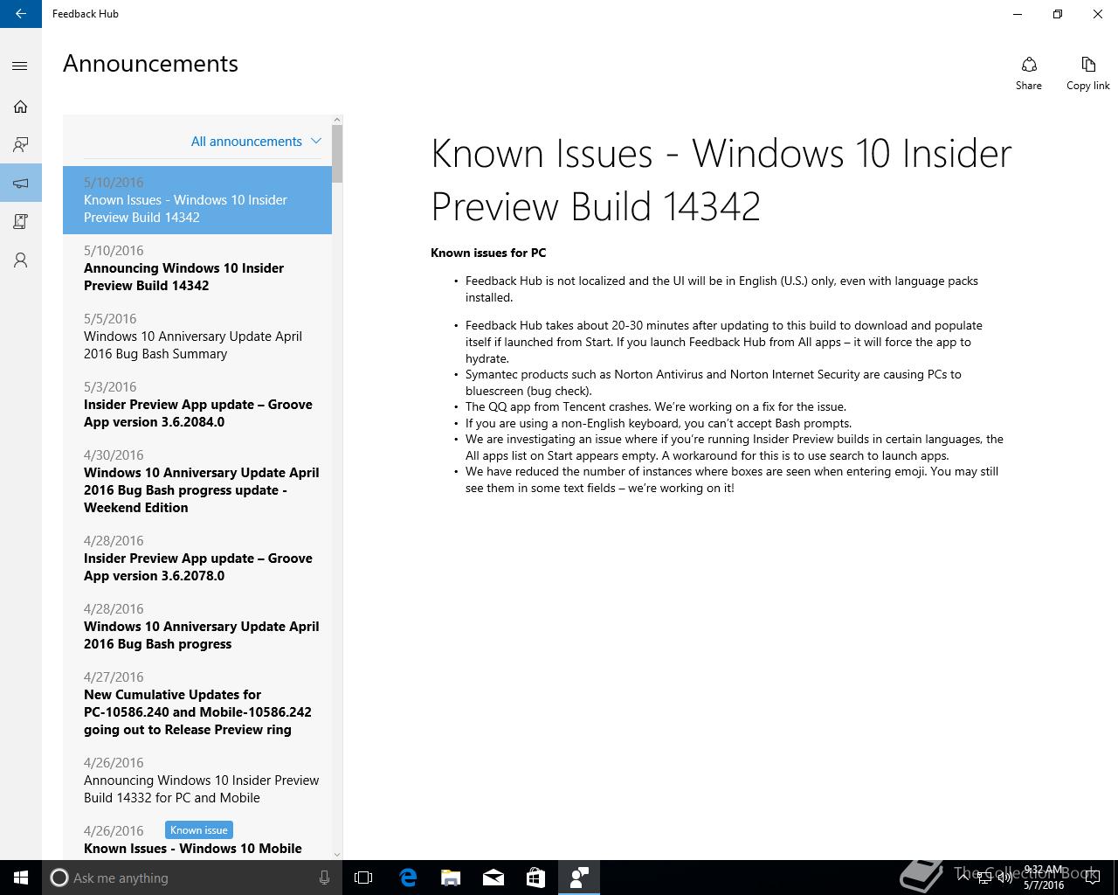
Task: Share this announcement
Action: point(1029,73)
